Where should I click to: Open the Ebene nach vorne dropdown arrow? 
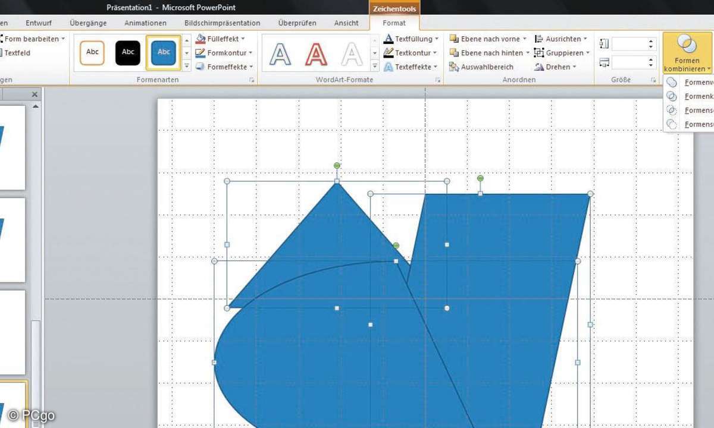click(x=524, y=39)
